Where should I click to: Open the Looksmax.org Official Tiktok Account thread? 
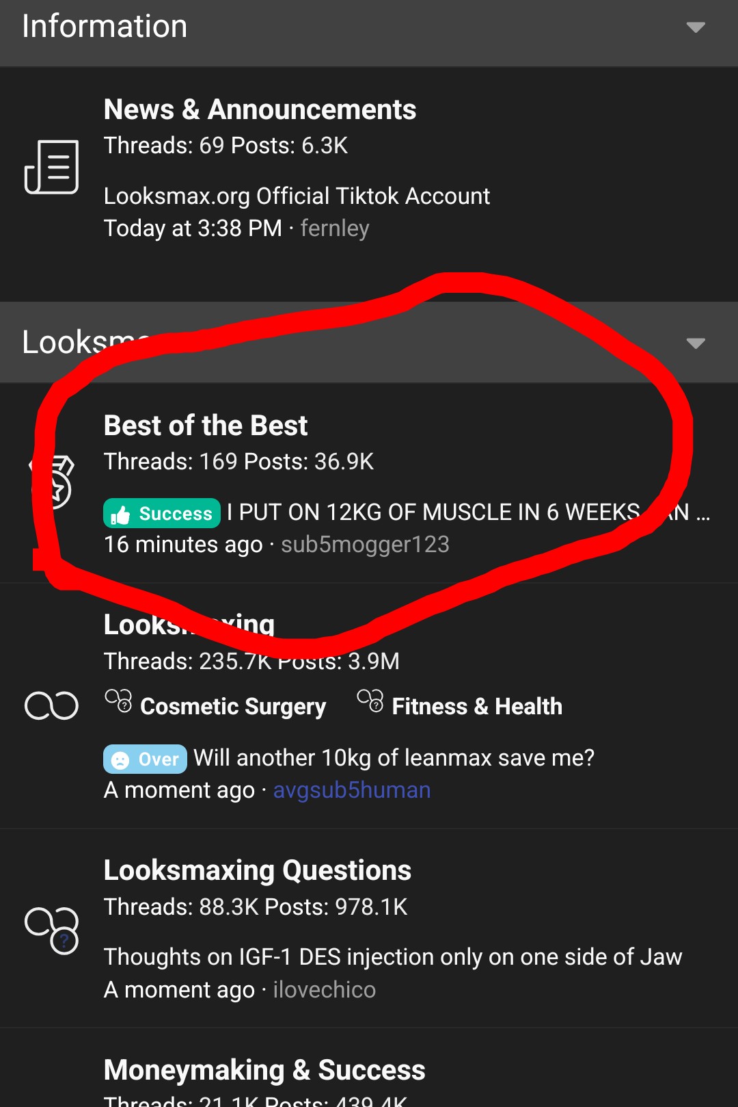[297, 196]
